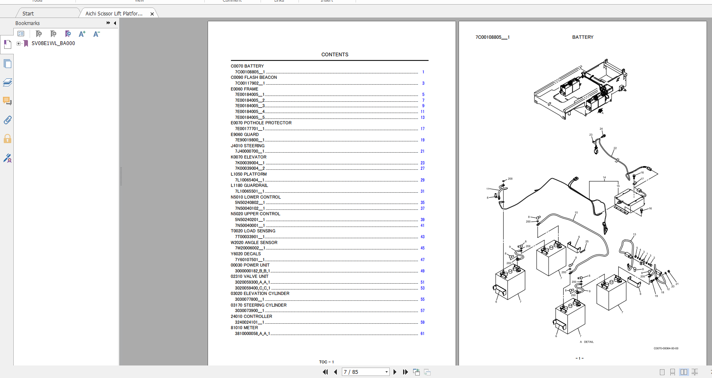Click the '7C00108805__1' code on the right page

(492, 37)
